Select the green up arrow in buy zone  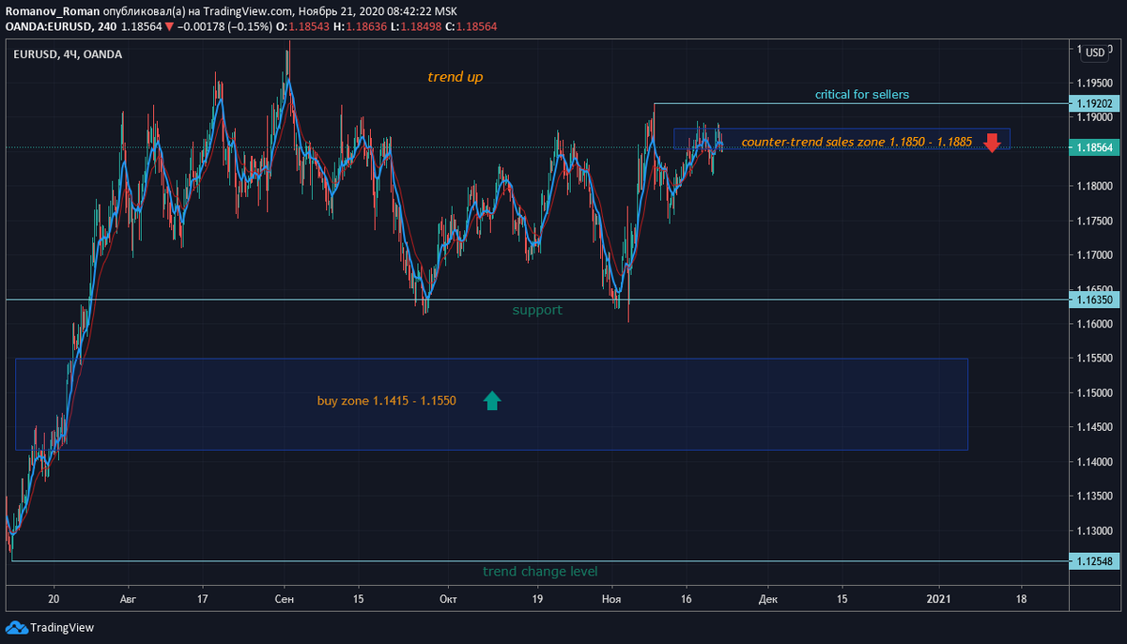tap(492, 401)
